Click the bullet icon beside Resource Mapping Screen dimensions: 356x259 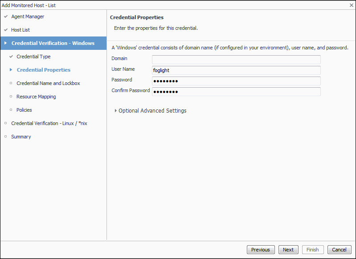[x=11, y=97]
